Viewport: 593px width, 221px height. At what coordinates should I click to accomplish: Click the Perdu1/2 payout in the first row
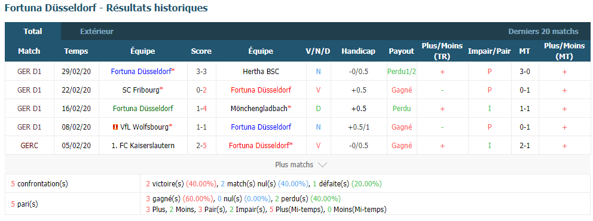(x=402, y=72)
